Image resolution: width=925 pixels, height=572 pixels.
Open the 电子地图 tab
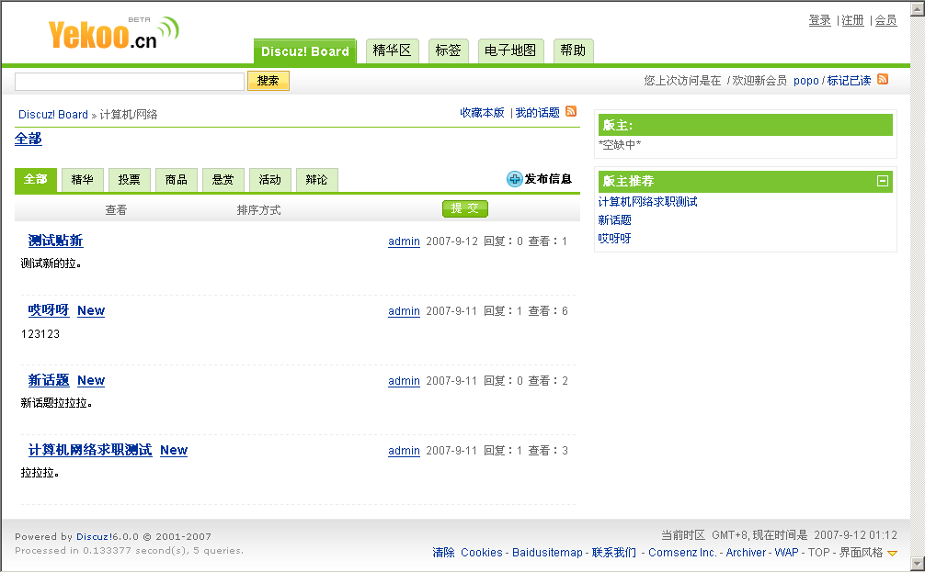click(x=510, y=50)
